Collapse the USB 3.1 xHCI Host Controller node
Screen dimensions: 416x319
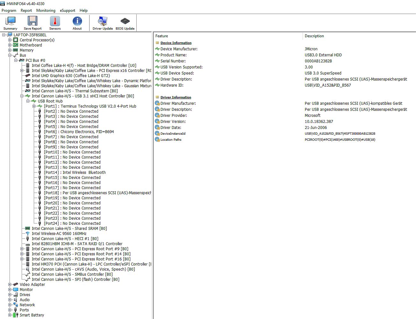pos(22,96)
